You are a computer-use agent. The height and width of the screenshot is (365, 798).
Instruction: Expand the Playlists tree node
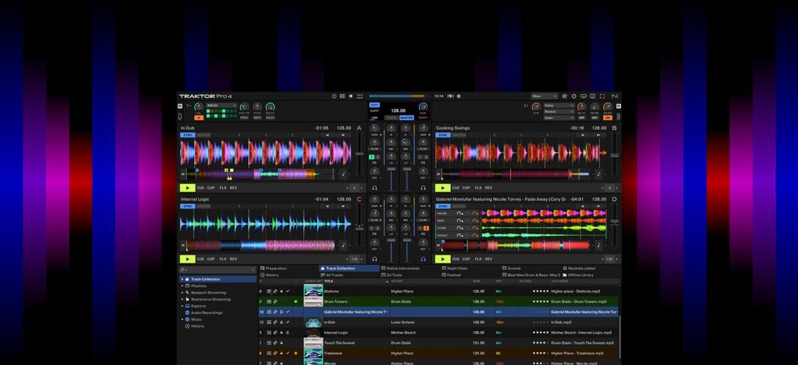pyautogui.click(x=182, y=286)
